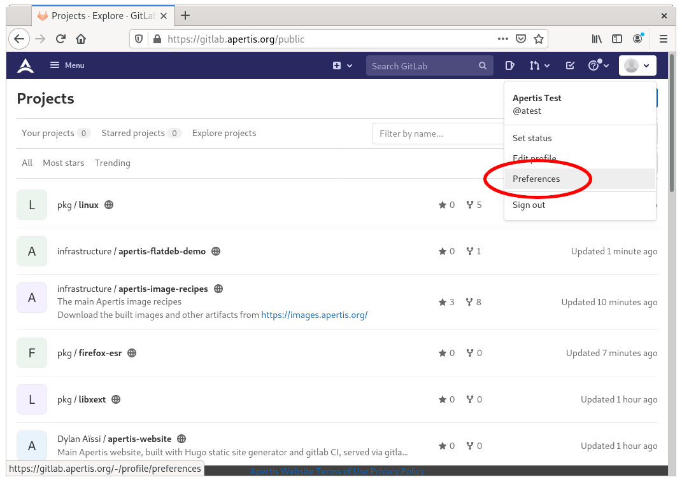Click the star count for pkg / linux
The image size is (682, 482).
tap(446, 205)
